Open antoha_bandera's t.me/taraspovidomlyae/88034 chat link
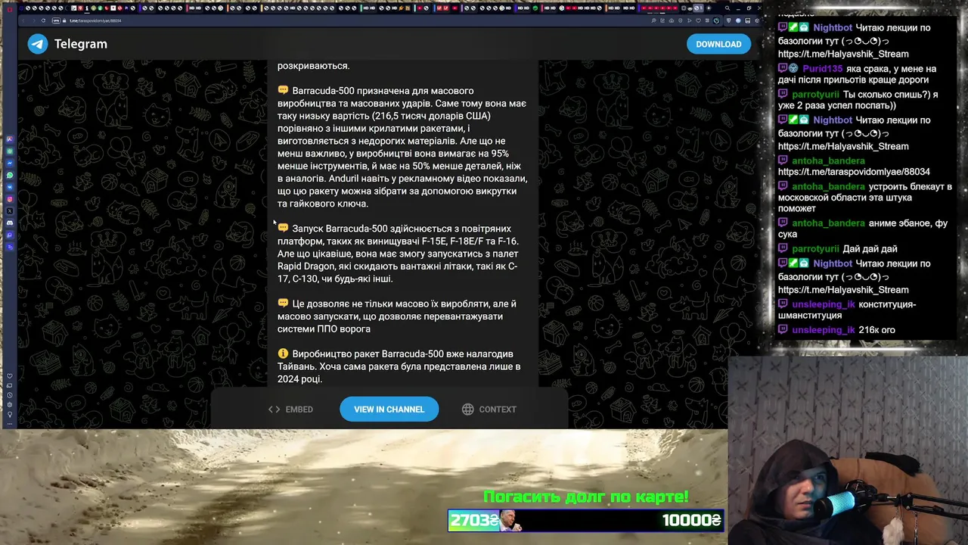Viewport: 968px width, 545px height. [x=854, y=172]
